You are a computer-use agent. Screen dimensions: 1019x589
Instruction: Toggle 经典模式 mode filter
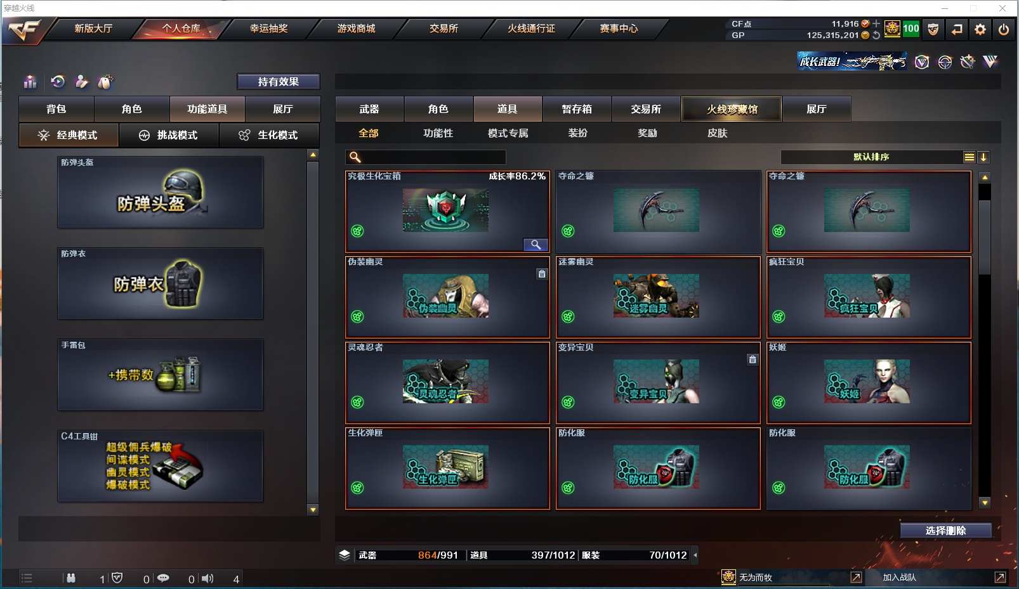(69, 135)
